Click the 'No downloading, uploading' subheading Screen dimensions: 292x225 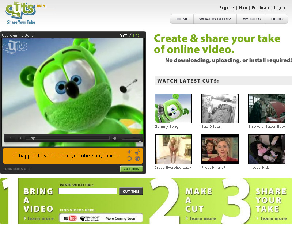click(228, 60)
